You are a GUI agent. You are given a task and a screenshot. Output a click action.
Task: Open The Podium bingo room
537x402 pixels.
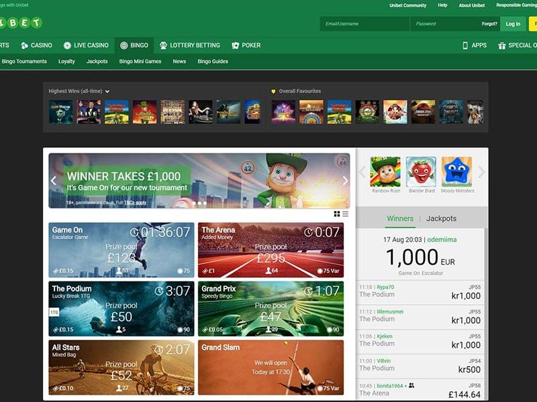tap(121, 309)
